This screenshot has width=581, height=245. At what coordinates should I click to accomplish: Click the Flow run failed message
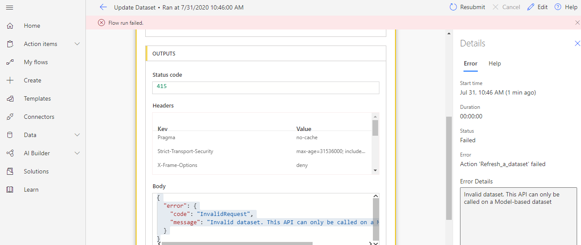(x=126, y=23)
